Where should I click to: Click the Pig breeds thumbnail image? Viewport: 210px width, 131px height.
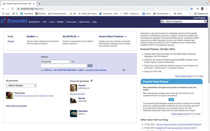(x=10, y=95)
